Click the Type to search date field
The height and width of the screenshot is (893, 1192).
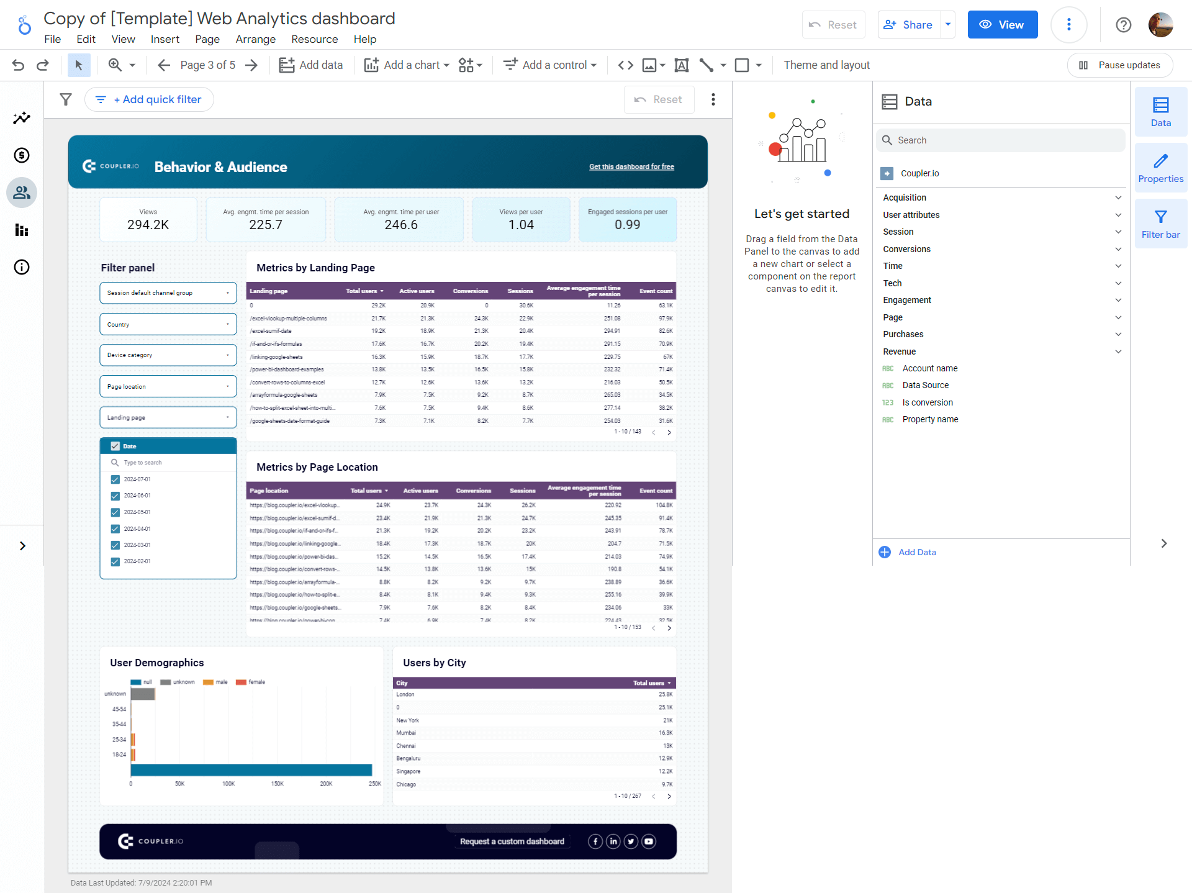pyautogui.click(x=168, y=463)
